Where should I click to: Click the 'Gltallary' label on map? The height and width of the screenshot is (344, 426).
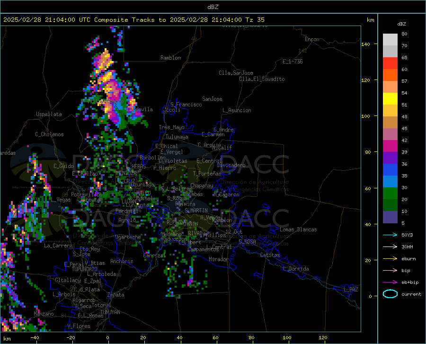(68, 280)
